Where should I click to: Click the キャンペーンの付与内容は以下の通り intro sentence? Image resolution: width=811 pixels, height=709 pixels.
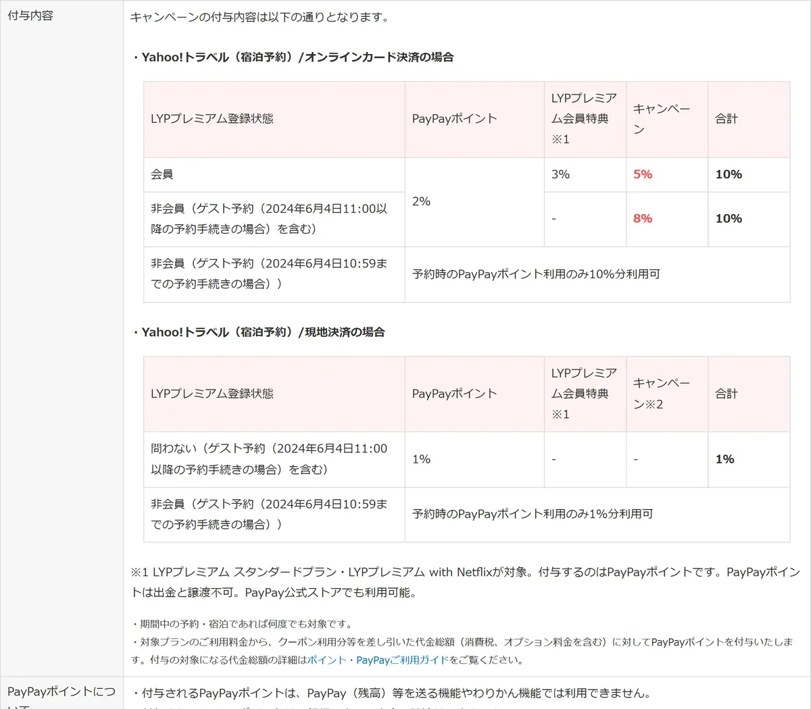(260, 17)
